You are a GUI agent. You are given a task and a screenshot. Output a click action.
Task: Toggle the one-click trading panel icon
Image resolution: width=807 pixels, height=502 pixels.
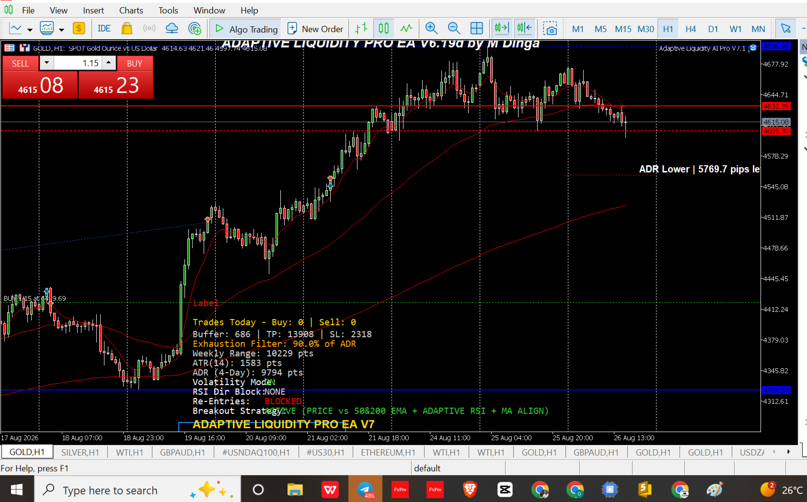[x=9, y=48]
